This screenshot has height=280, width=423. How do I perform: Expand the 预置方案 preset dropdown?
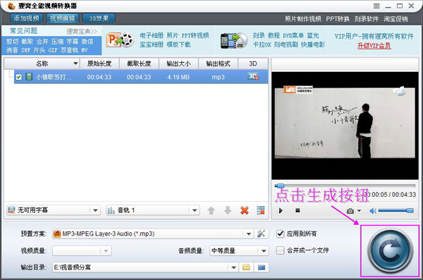point(249,234)
